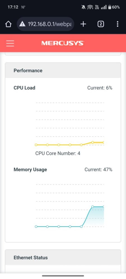The width and height of the screenshot is (126, 279).
Task: Click the CPU Load current 6% label
Action: (100, 88)
